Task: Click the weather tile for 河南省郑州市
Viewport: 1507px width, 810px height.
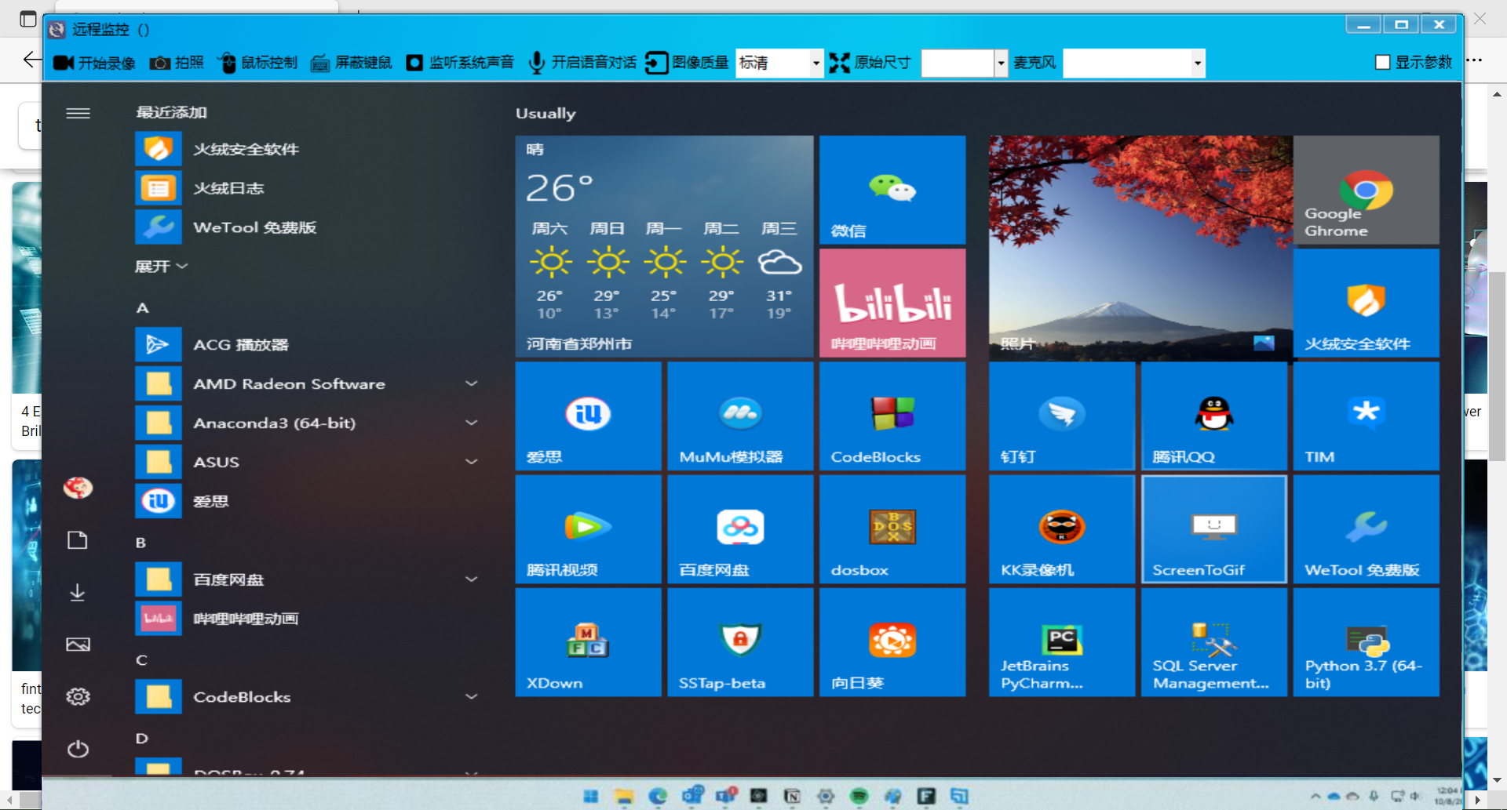Action: tap(664, 247)
